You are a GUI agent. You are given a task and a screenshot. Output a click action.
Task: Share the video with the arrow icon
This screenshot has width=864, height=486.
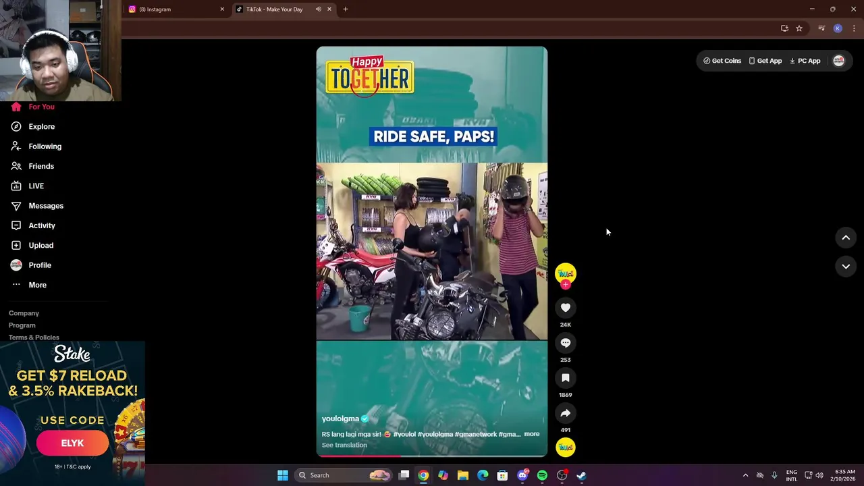[566, 413]
